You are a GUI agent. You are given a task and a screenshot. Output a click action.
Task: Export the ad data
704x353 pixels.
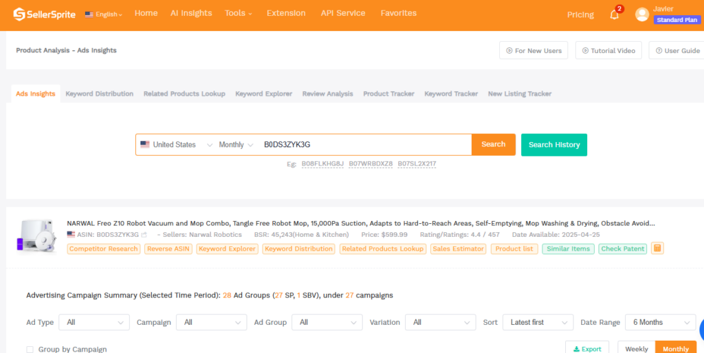pyautogui.click(x=587, y=348)
